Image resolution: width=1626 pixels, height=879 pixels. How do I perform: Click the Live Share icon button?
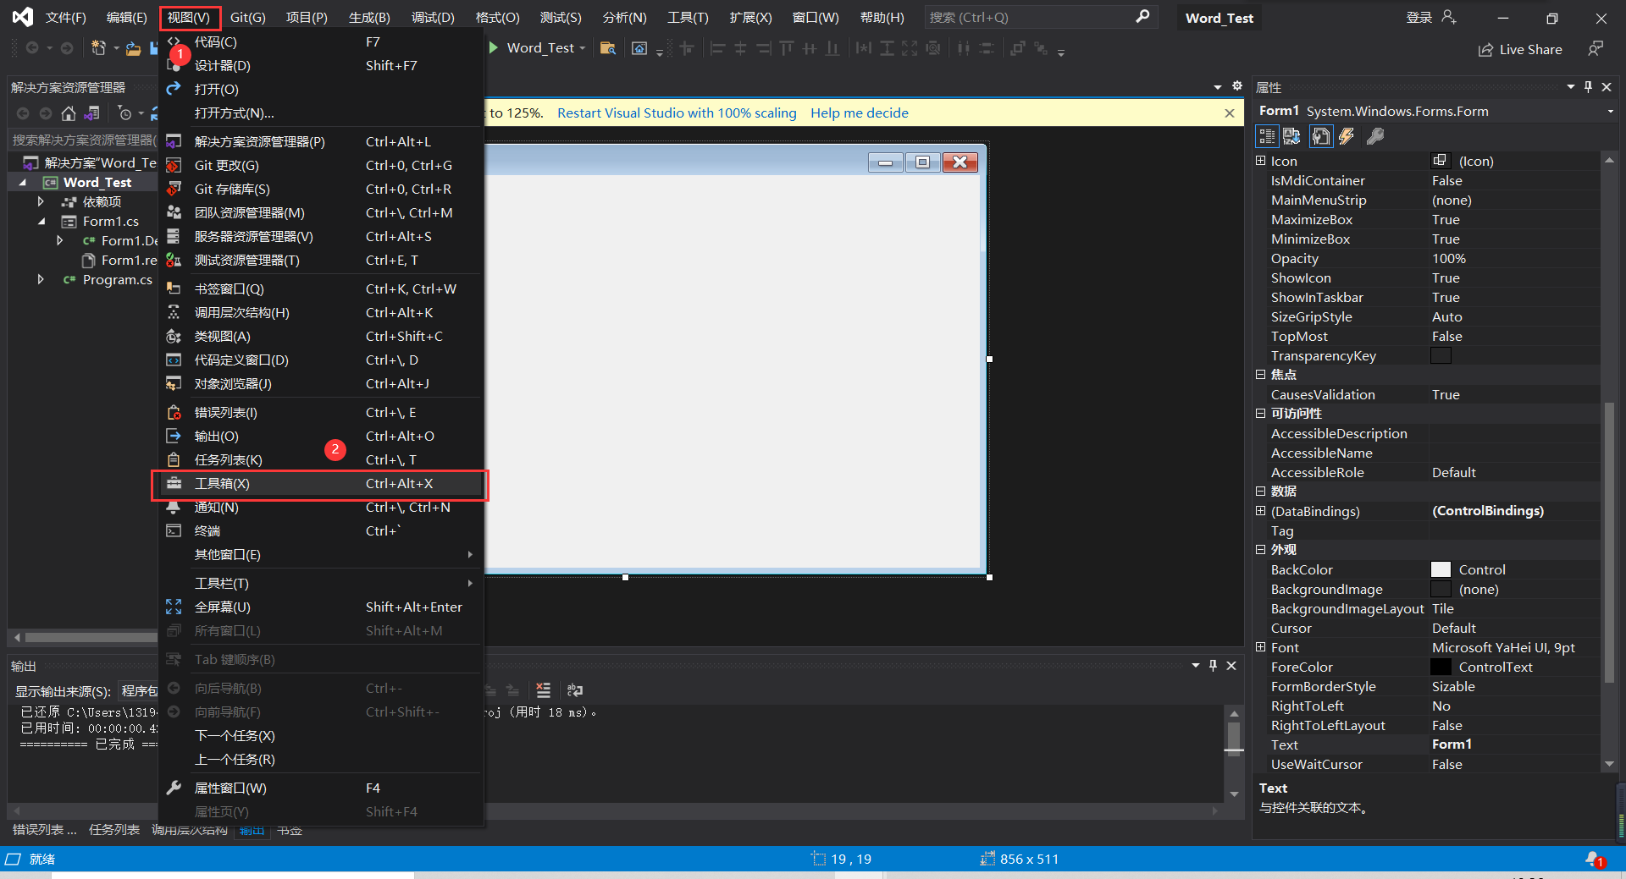pos(1521,50)
